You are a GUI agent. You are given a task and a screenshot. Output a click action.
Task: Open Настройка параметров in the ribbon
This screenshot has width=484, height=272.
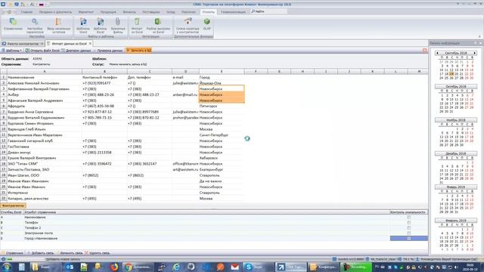click(35, 26)
